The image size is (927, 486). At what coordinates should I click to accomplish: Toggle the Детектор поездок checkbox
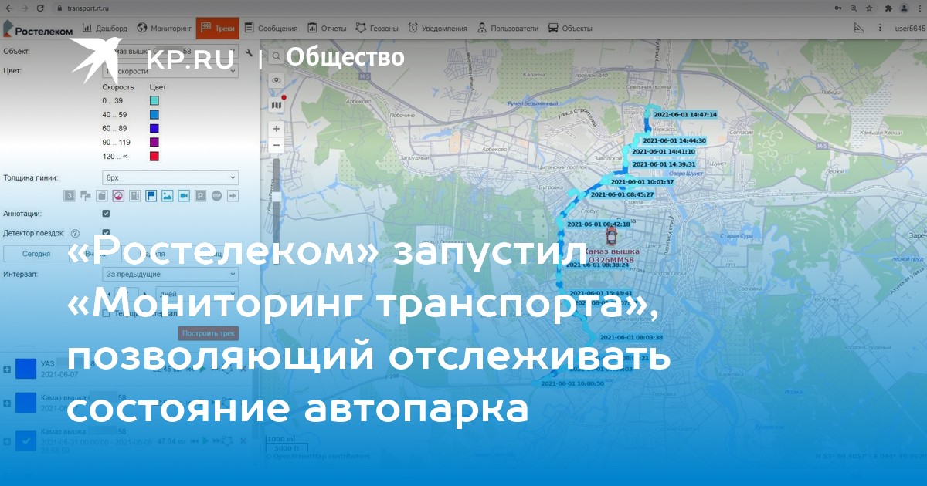[106, 231]
